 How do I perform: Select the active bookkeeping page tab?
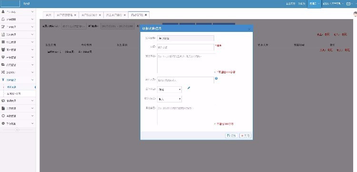(x=139, y=15)
